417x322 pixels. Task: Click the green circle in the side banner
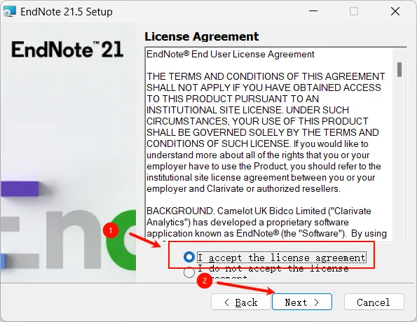point(121,239)
